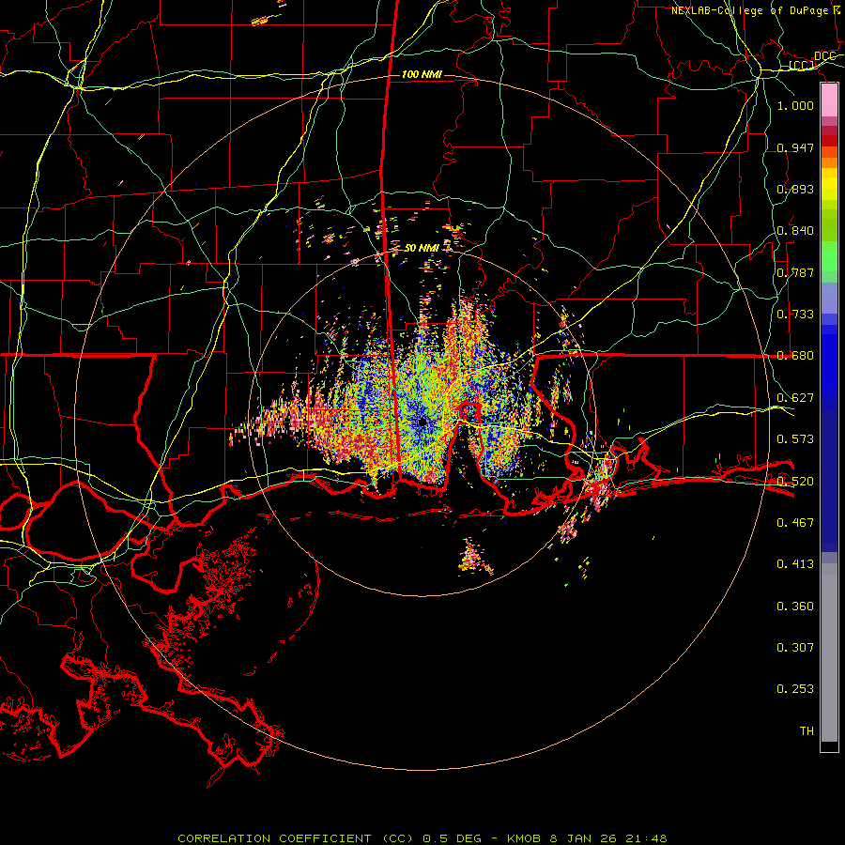Pick the gray swatch in the color bar
The height and width of the screenshot is (845, 845).
829,653
